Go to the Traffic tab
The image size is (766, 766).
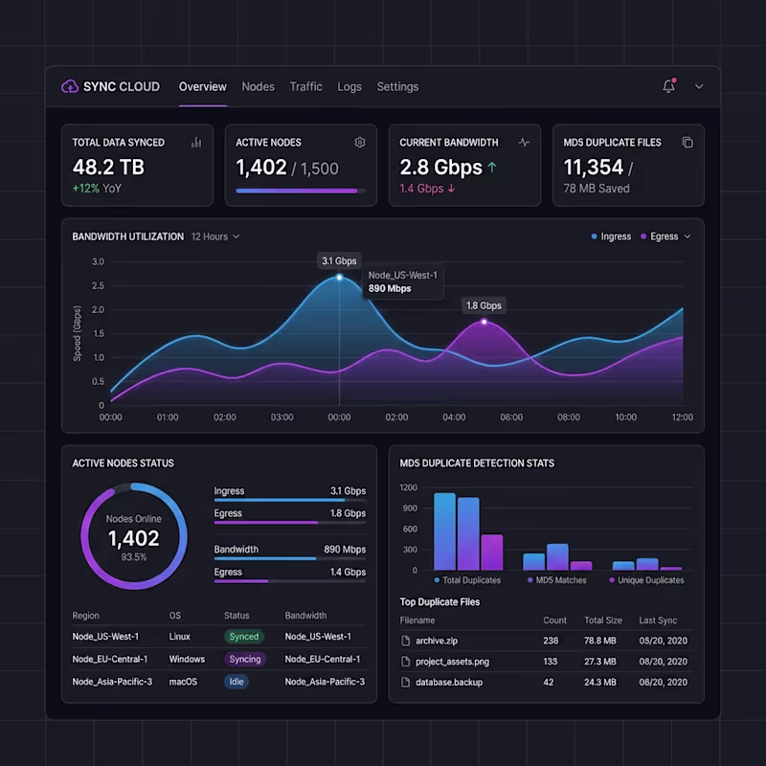[x=305, y=86]
